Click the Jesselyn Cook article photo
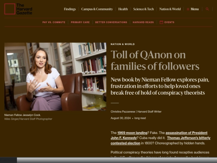 coord(55,76)
